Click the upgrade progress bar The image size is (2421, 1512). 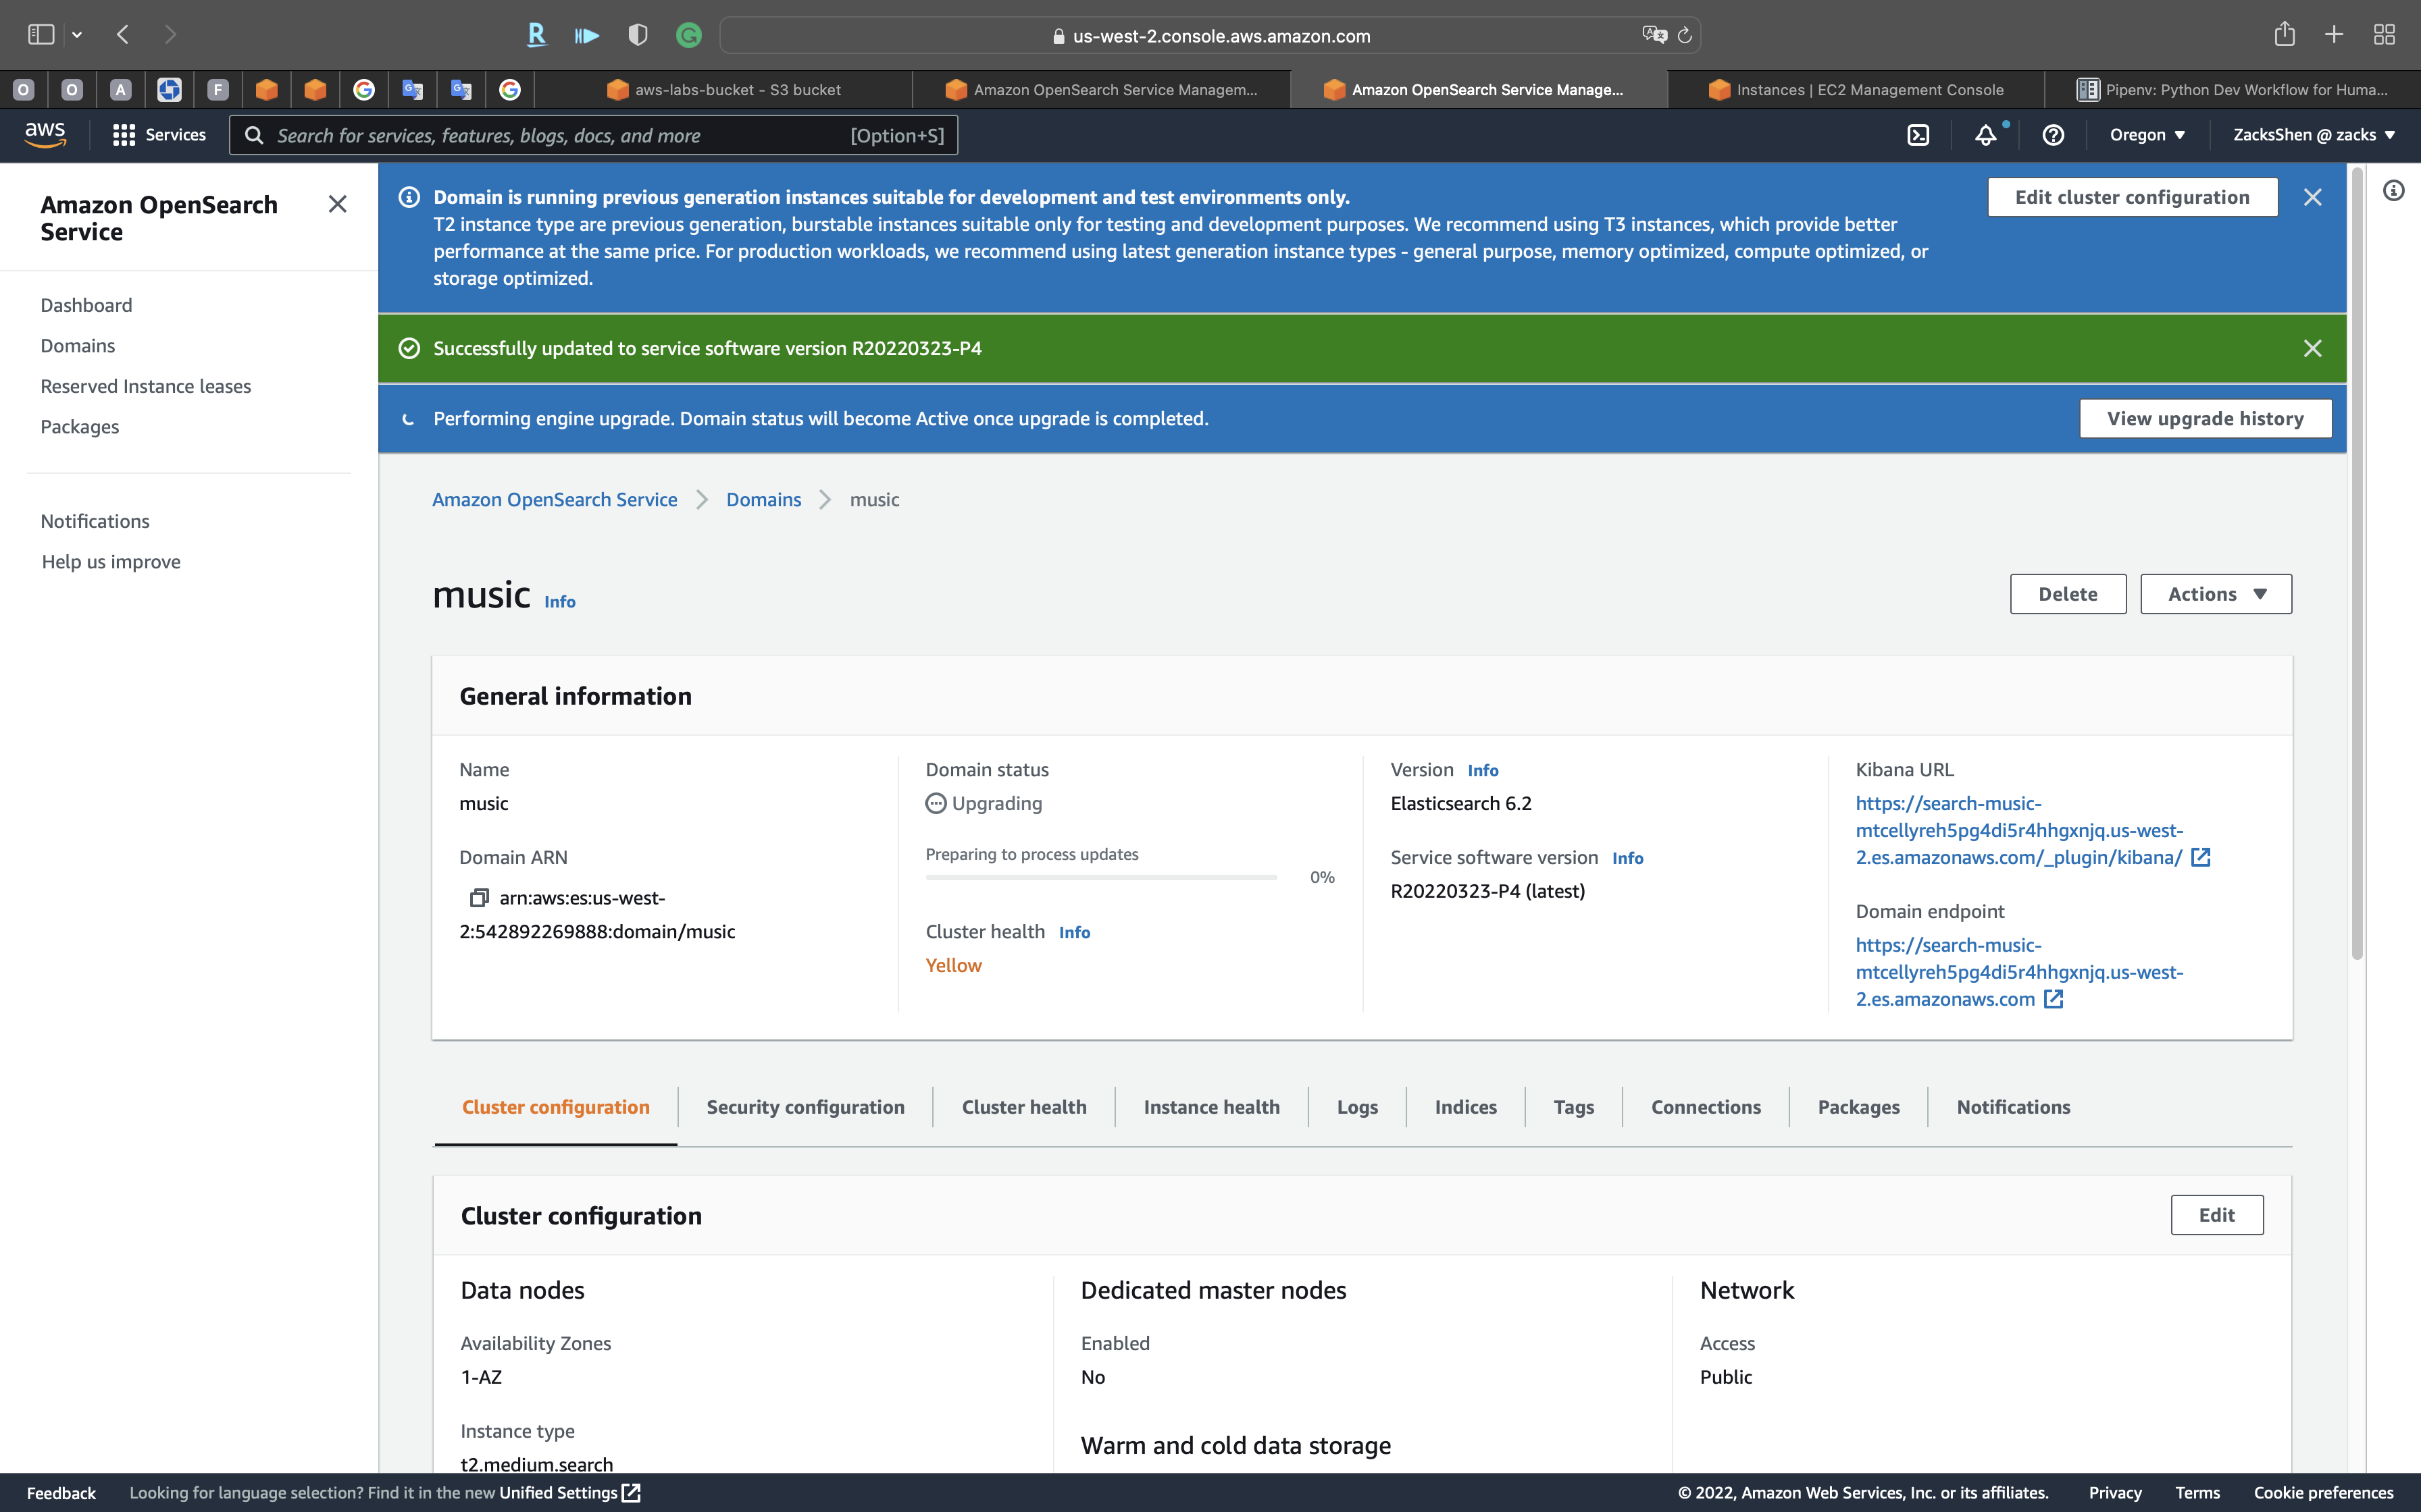tap(1100, 877)
